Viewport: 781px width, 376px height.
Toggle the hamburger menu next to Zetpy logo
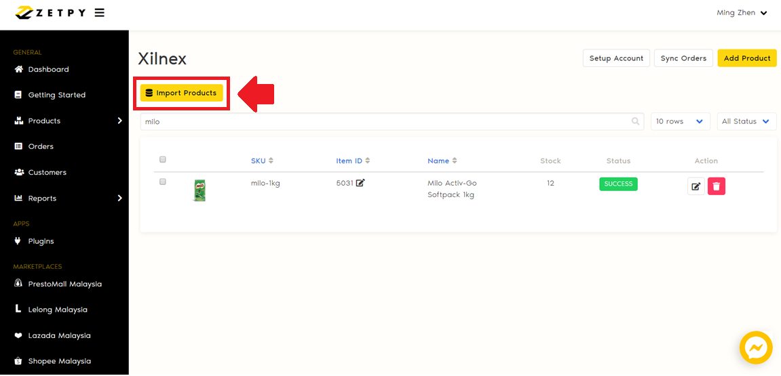(100, 13)
